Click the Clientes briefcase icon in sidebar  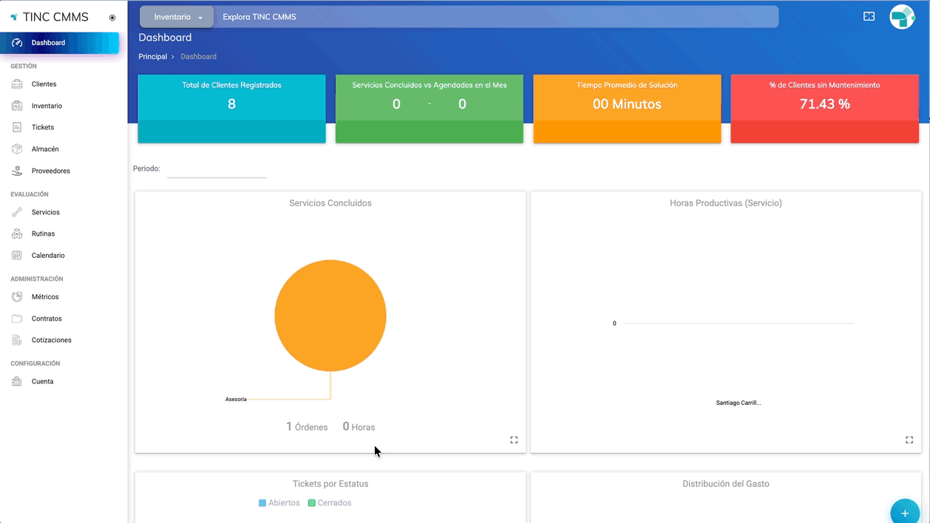[x=17, y=84]
